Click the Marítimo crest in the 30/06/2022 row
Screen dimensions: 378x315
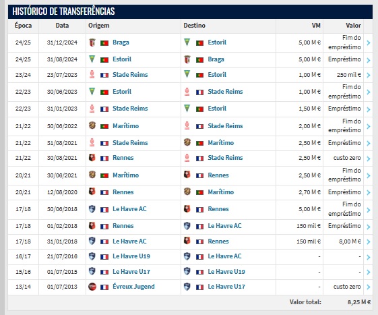(92, 125)
